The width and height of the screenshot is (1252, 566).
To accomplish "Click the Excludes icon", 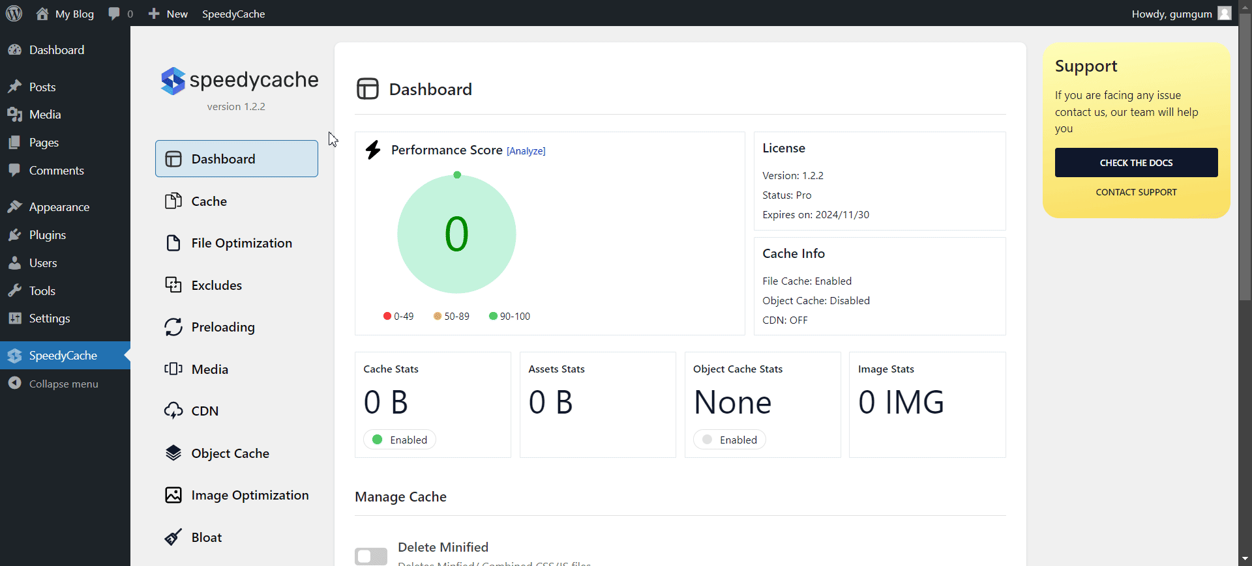I will click(x=173, y=285).
